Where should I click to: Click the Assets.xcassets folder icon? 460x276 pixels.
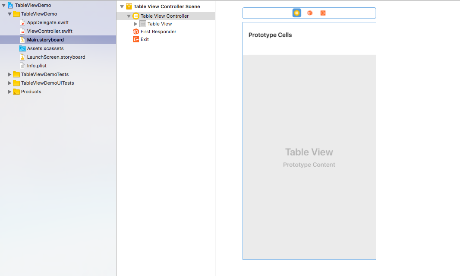[22, 48]
